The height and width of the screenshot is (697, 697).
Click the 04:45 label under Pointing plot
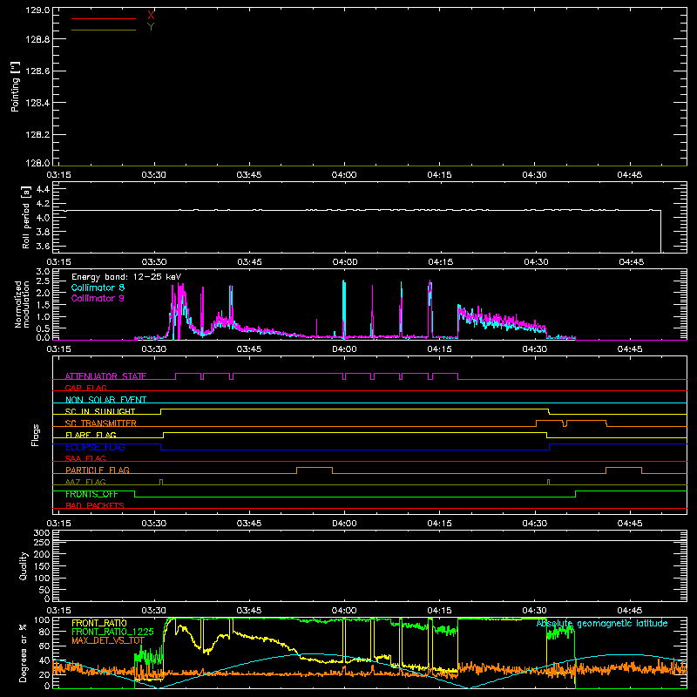click(x=629, y=175)
